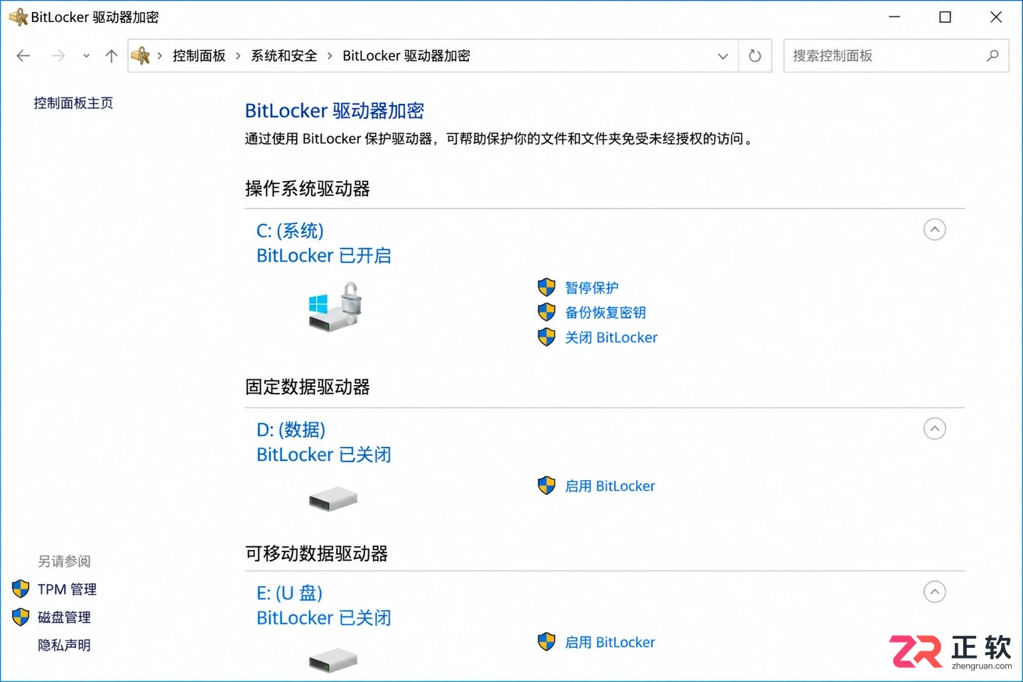This screenshot has height=682, width=1023.
Task: Click shield icon beside 备份恢复密钥
Action: [x=546, y=312]
